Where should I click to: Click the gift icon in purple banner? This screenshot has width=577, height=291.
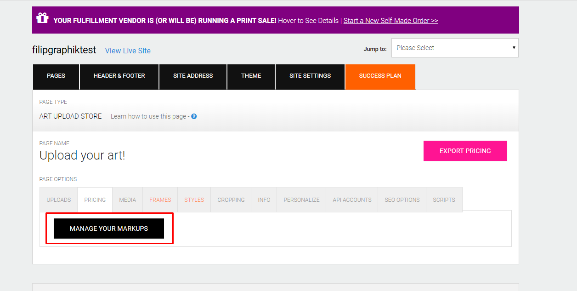click(42, 18)
